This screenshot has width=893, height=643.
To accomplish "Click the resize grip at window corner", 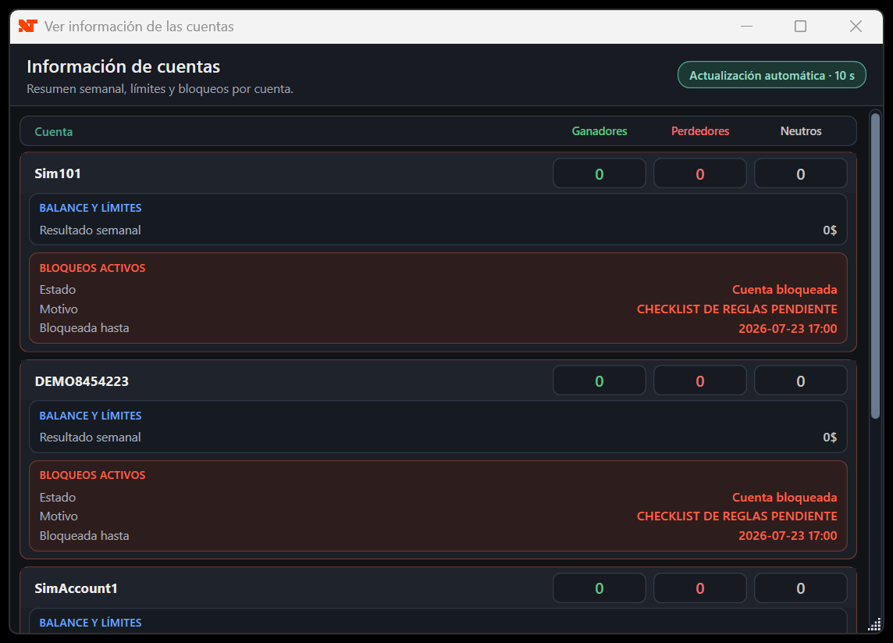I will pos(874,624).
